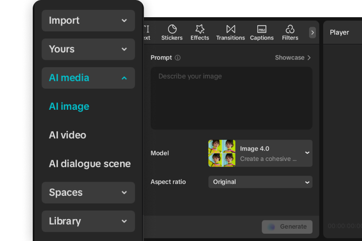Click the Captions icon
This screenshot has height=241, width=362.
point(262,29)
